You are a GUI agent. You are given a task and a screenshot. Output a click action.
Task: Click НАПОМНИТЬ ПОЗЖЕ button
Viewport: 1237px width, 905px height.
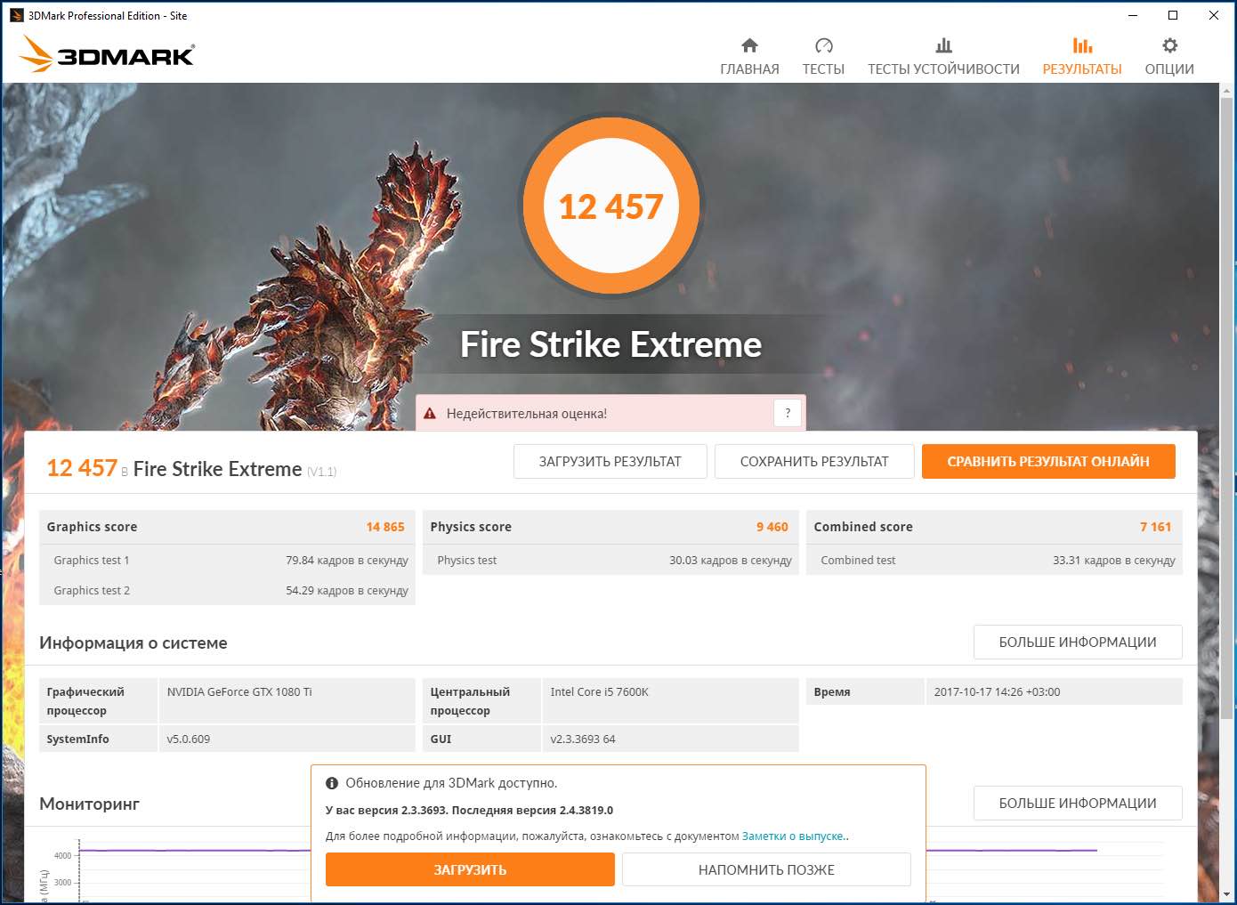click(766, 869)
